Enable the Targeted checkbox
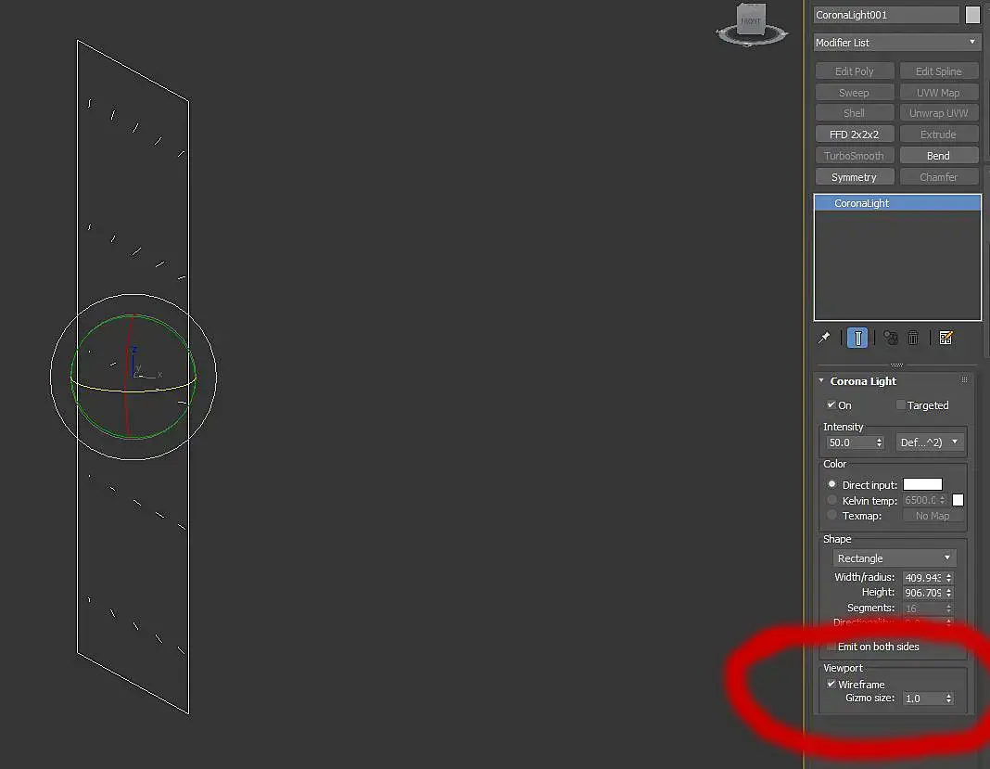The image size is (990, 769). tap(901, 405)
